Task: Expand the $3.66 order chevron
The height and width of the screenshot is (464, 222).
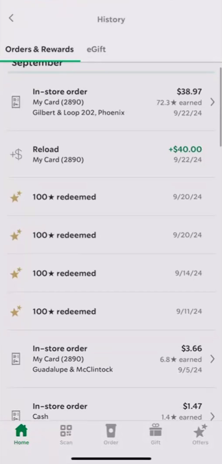Action: tap(212, 359)
